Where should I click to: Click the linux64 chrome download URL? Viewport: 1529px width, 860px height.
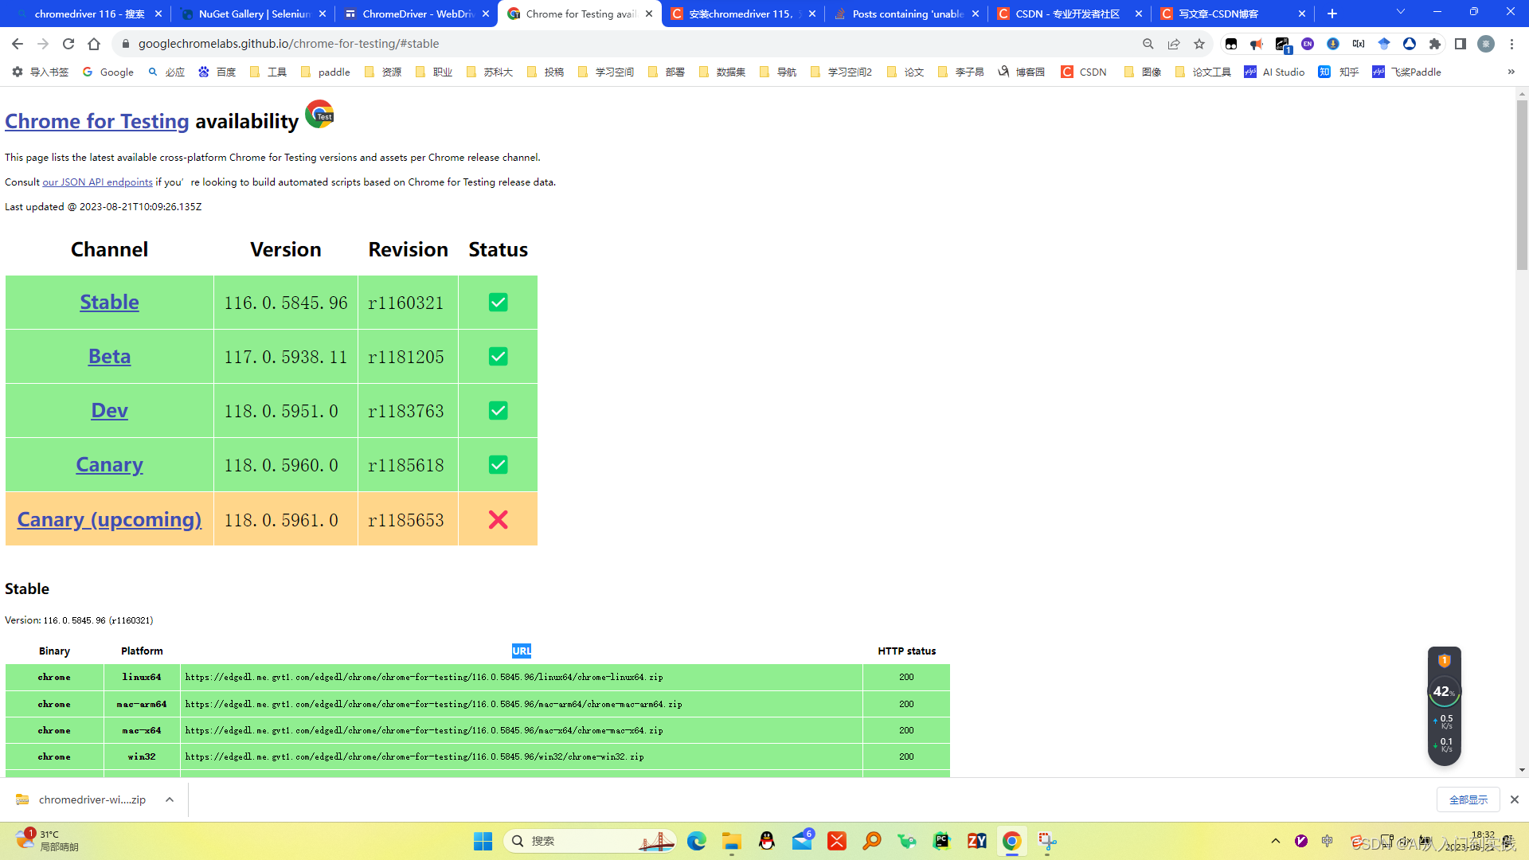click(x=424, y=678)
